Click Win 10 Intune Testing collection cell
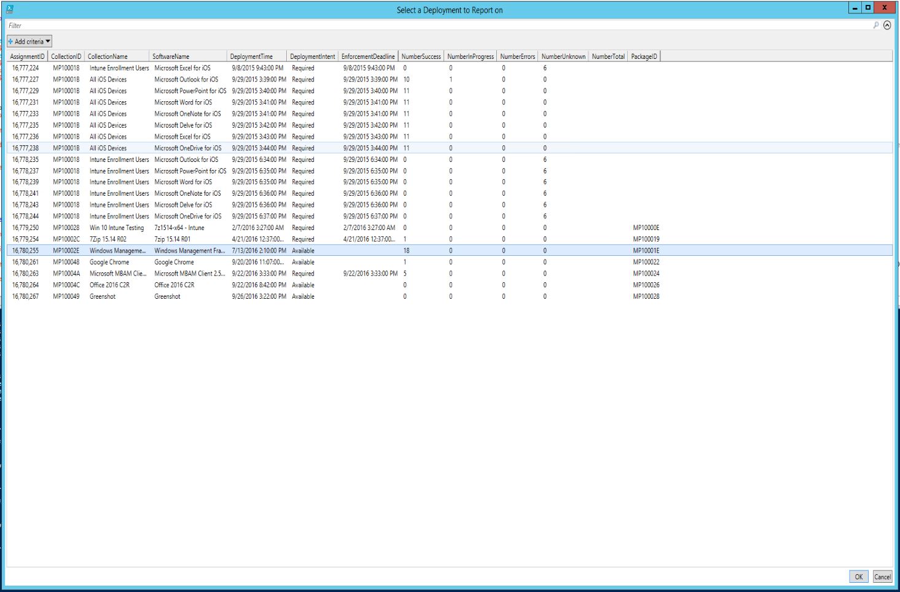Viewport: 900px width, 592px height. [117, 228]
